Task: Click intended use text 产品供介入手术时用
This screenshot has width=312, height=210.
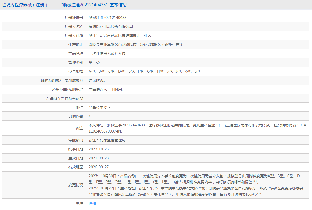Action: 106,89
